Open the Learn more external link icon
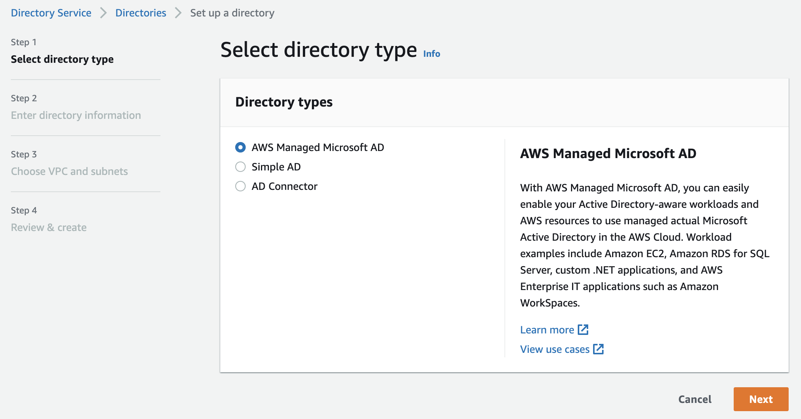Viewport: 801px width, 419px height. [x=583, y=330]
